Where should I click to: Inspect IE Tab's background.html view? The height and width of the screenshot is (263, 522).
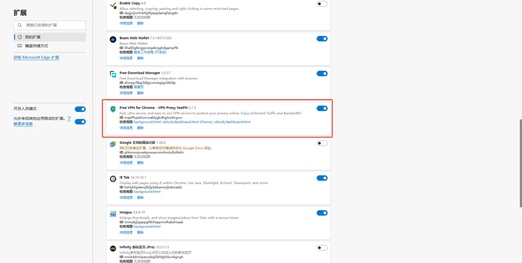(147, 192)
